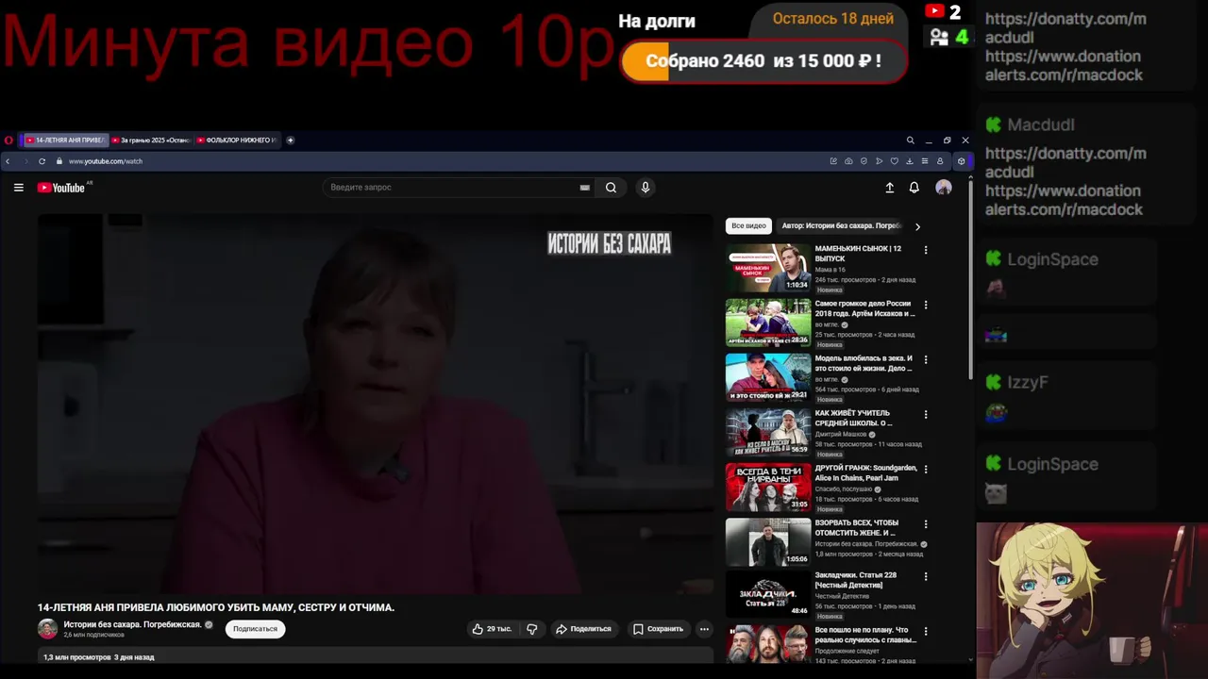Screen dimensions: 1208x679
Task: Run the search with the magnifier button
Action: point(611,188)
